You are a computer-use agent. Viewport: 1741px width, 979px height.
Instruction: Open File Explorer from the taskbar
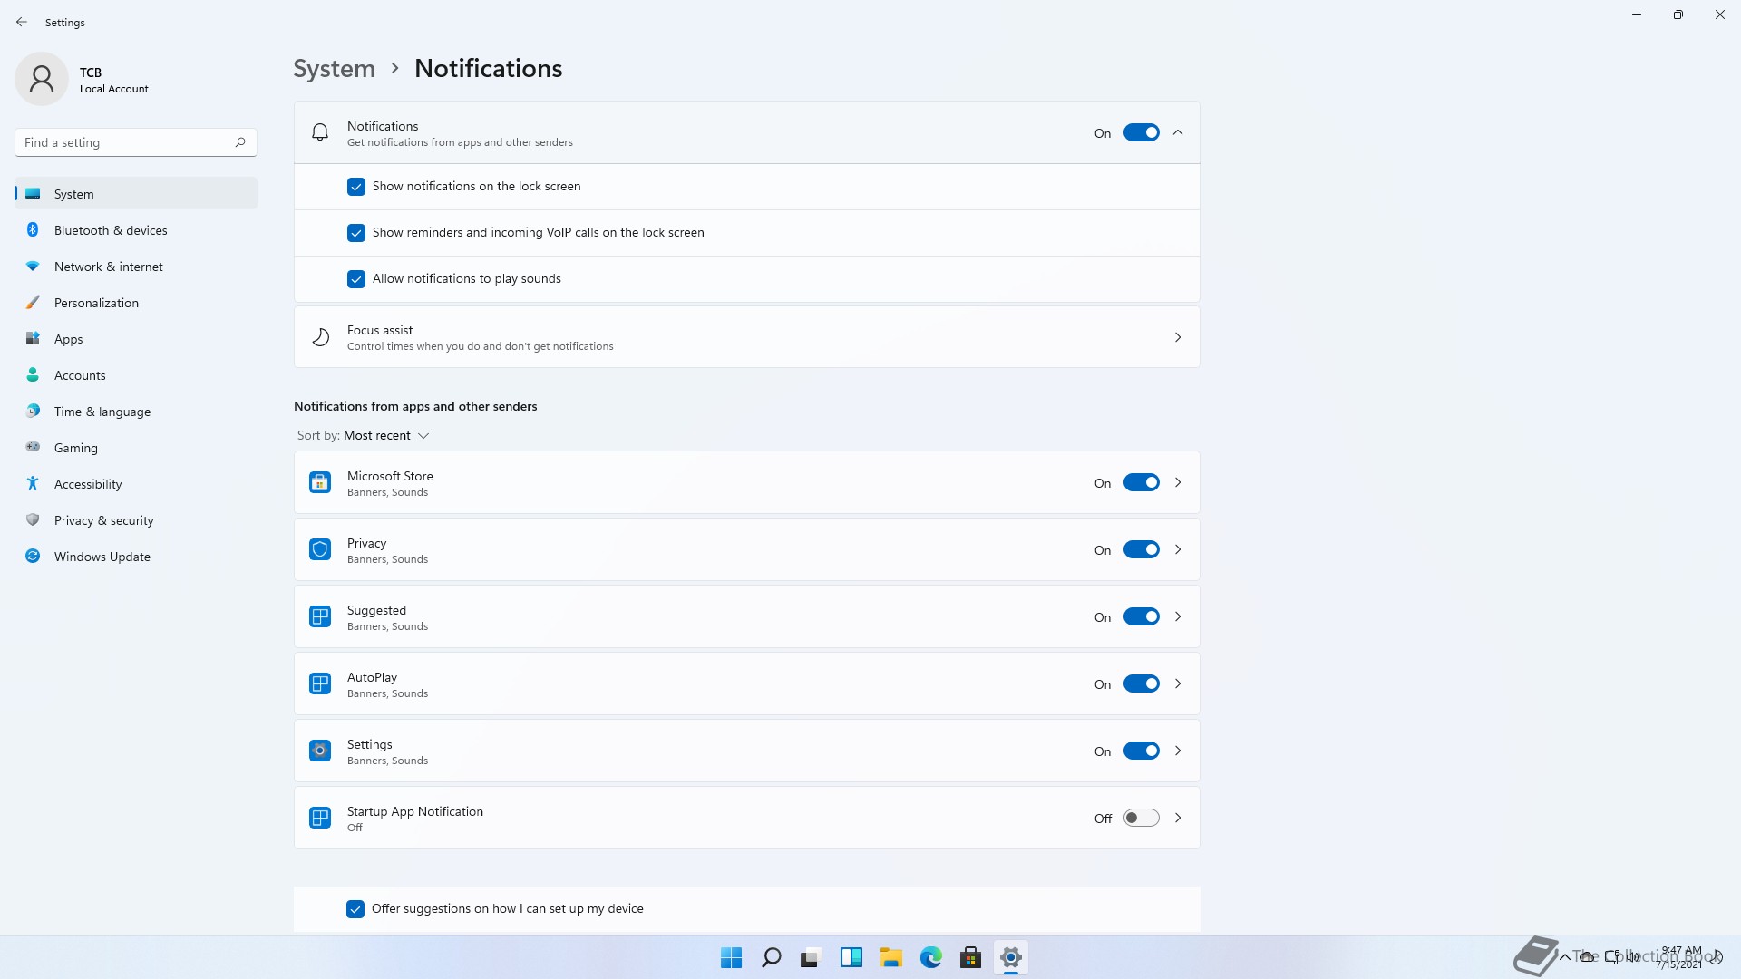pyautogui.click(x=890, y=957)
